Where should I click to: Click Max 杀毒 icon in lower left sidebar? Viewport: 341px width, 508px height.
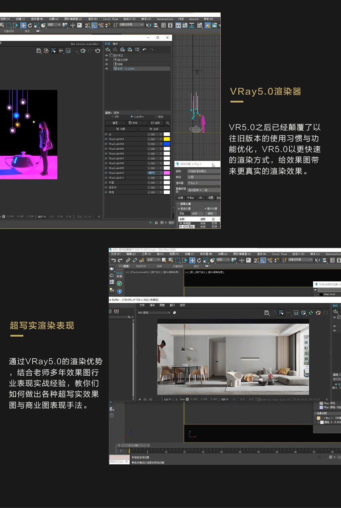coord(119,275)
